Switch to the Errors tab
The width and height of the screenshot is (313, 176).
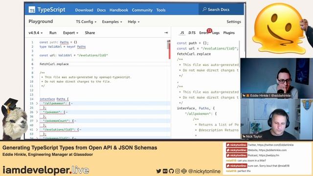coord(203,33)
